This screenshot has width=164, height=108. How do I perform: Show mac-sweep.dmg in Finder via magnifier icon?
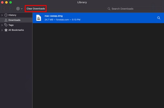pos(159,18)
